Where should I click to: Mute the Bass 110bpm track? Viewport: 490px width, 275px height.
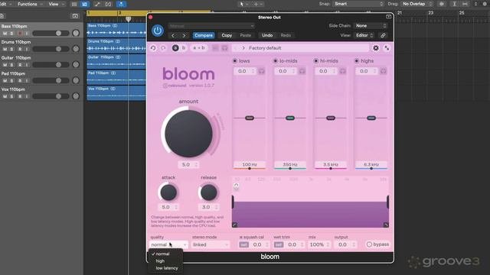coord(5,34)
